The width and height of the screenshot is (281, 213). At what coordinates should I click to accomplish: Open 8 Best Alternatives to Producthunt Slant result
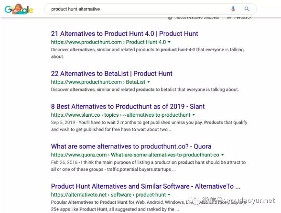(128, 106)
